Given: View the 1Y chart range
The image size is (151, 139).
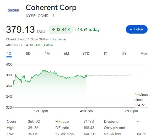Looking at the screenshot, I should [105, 54].
